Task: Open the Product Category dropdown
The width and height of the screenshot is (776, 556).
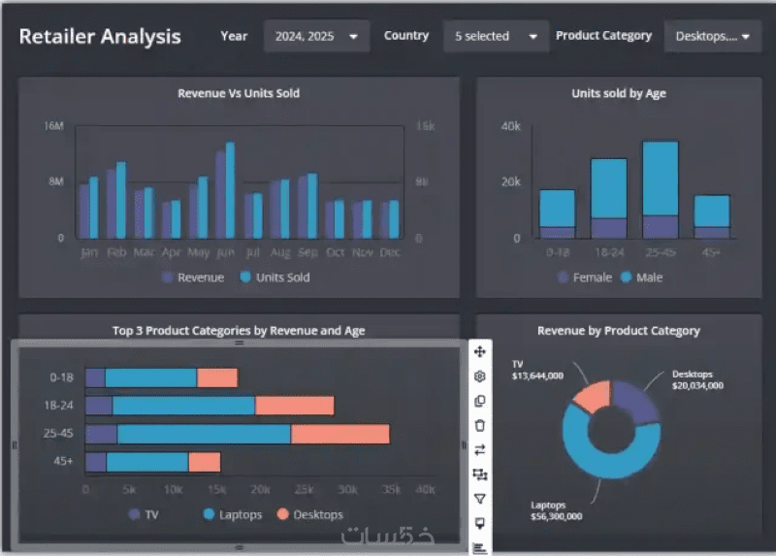Action: click(x=713, y=36)
